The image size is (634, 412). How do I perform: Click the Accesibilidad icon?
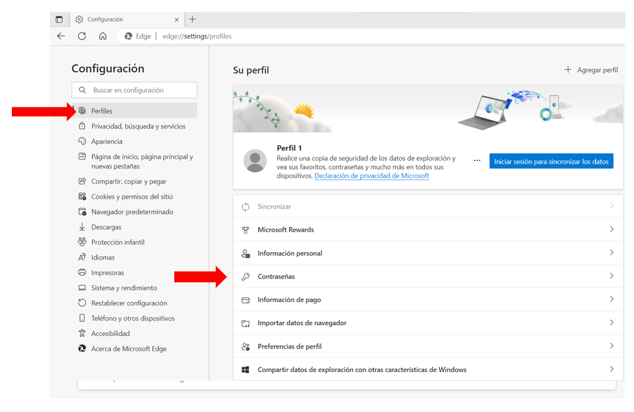pyautogui.click(x=82, y=333)
